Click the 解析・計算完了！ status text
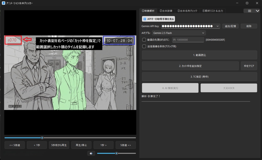The width and height of the screenshot is (262, 160). (x=151, y=96)
